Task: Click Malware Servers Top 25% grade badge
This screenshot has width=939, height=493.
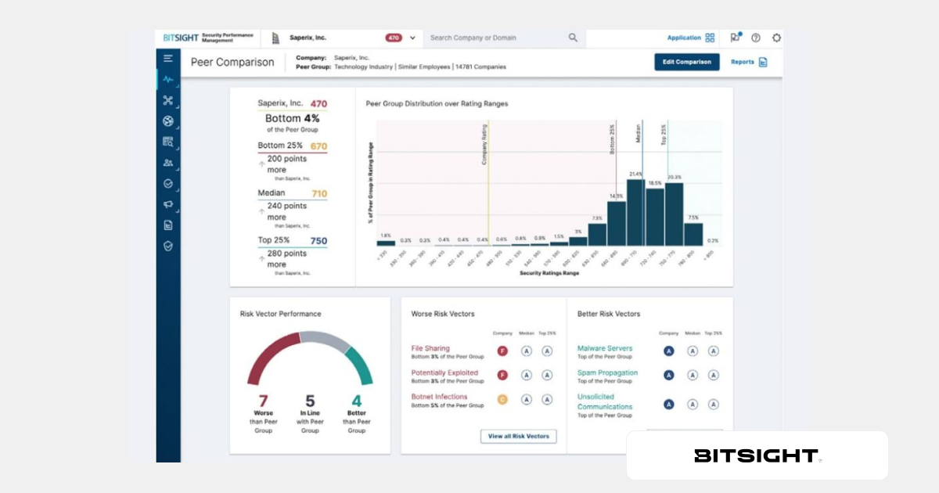Action: pyautogui.click(x=714, y=351)
